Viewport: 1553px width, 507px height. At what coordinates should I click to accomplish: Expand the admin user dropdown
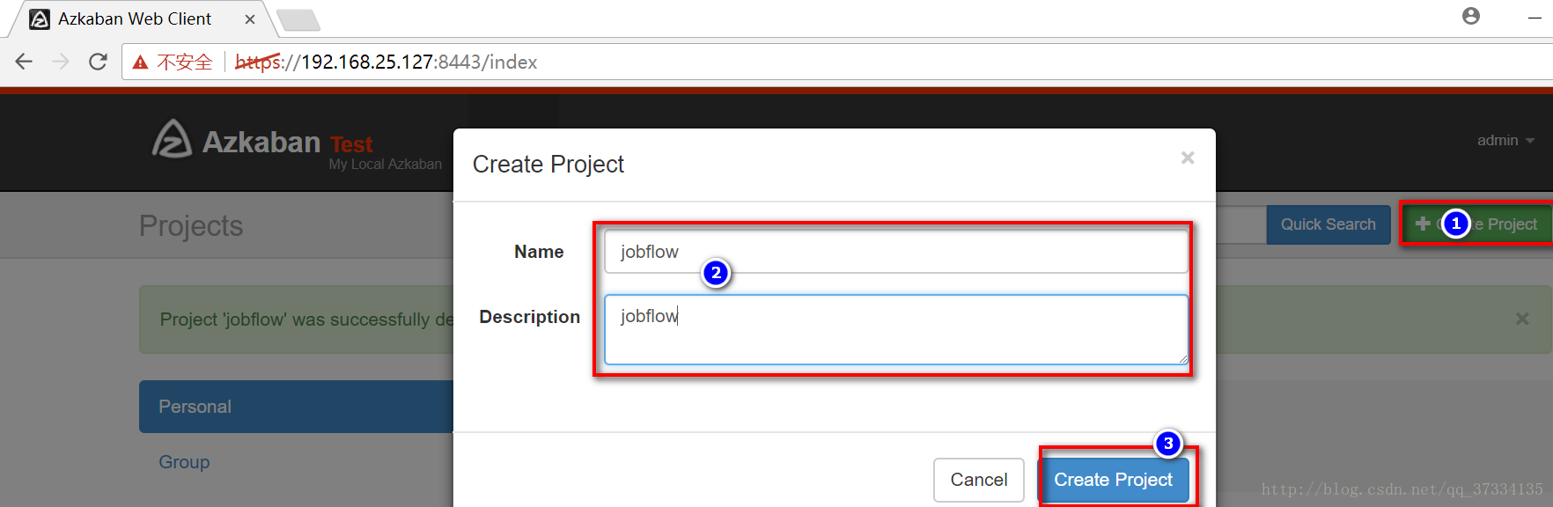coord(1505,140)
